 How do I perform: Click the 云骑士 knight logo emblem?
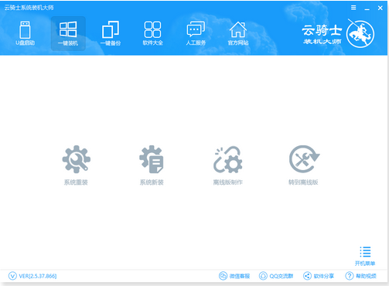tap(360, 34)
